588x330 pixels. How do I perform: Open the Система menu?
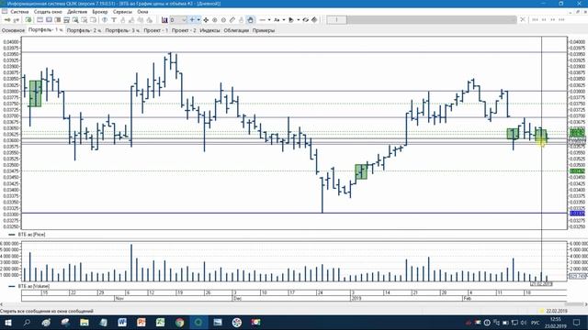19,12
